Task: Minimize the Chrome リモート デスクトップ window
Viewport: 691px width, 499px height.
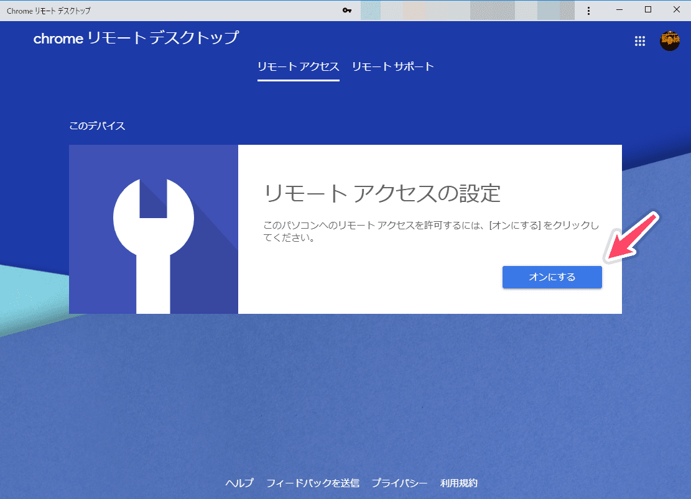Action: pos(619,10)
